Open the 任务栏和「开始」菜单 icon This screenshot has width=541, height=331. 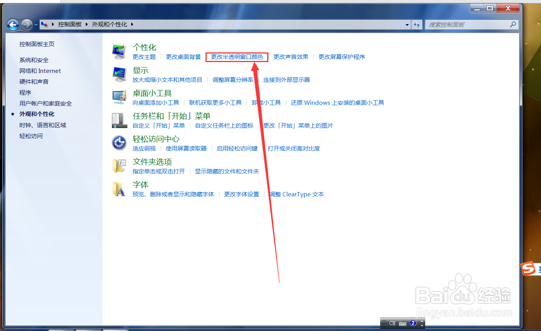point(119,119)
